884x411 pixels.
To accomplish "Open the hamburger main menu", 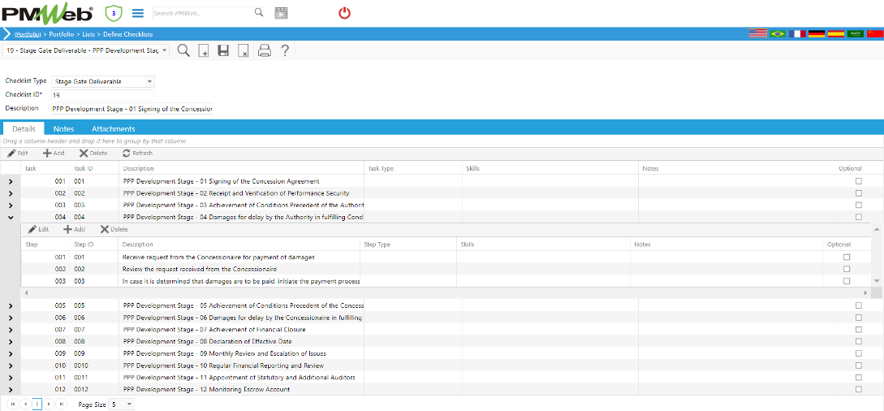I will pyautogui.click(x=137, y=13).
